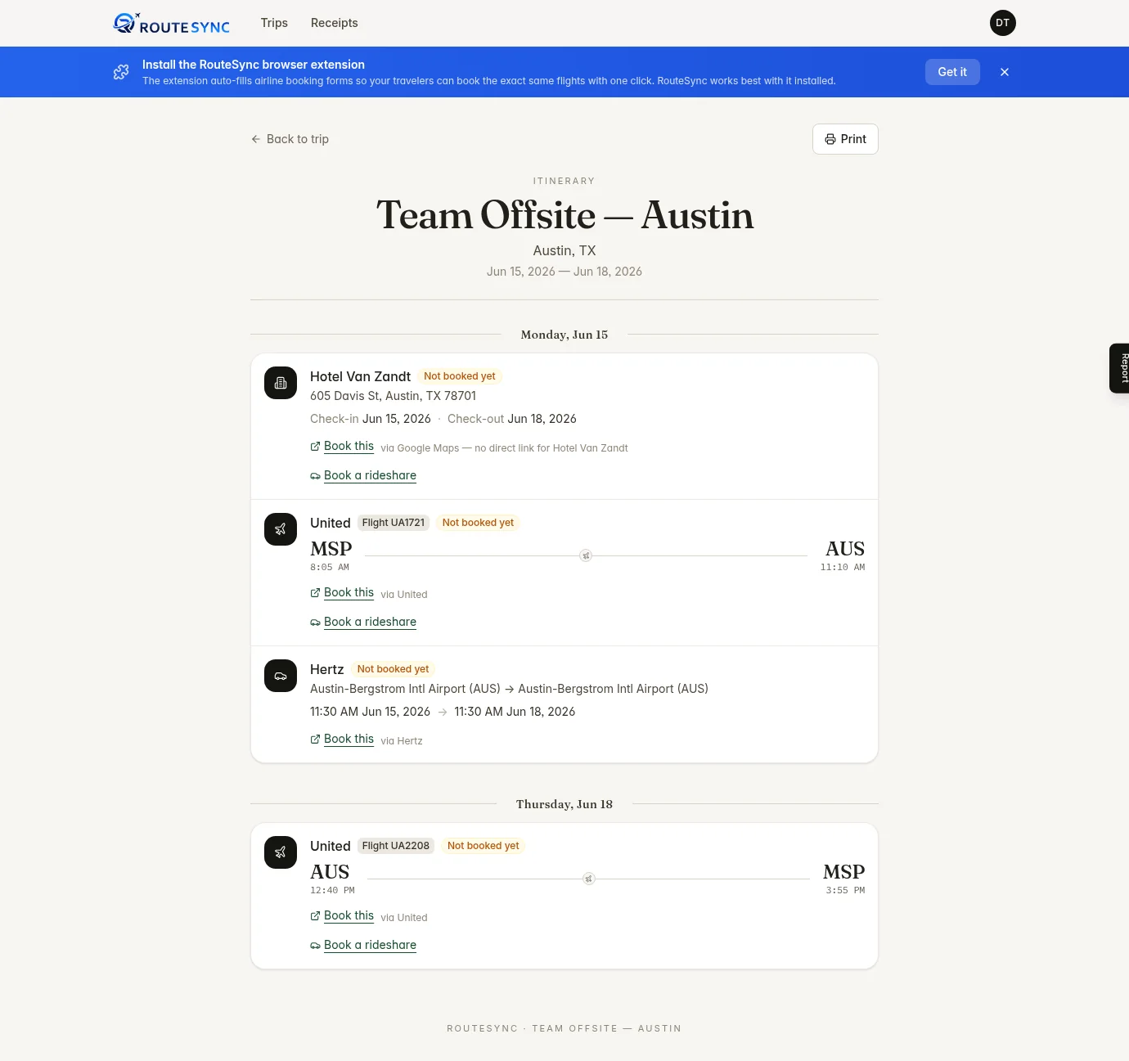
Task: Click the plane icon for Flight UA2208
Action: click(x=281, y=852)
